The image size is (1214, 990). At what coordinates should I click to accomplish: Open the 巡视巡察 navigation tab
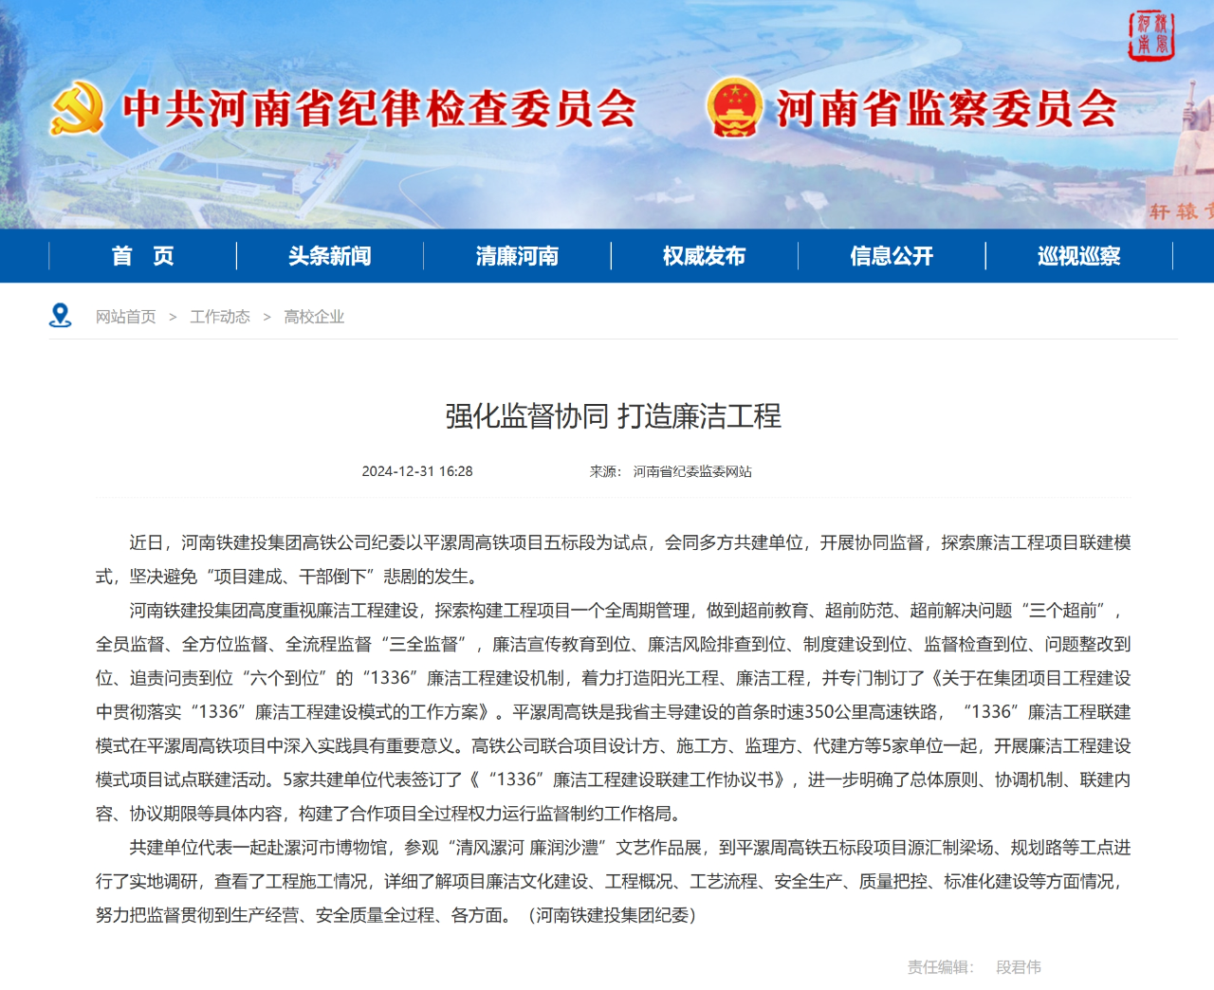click(1079, 256)
